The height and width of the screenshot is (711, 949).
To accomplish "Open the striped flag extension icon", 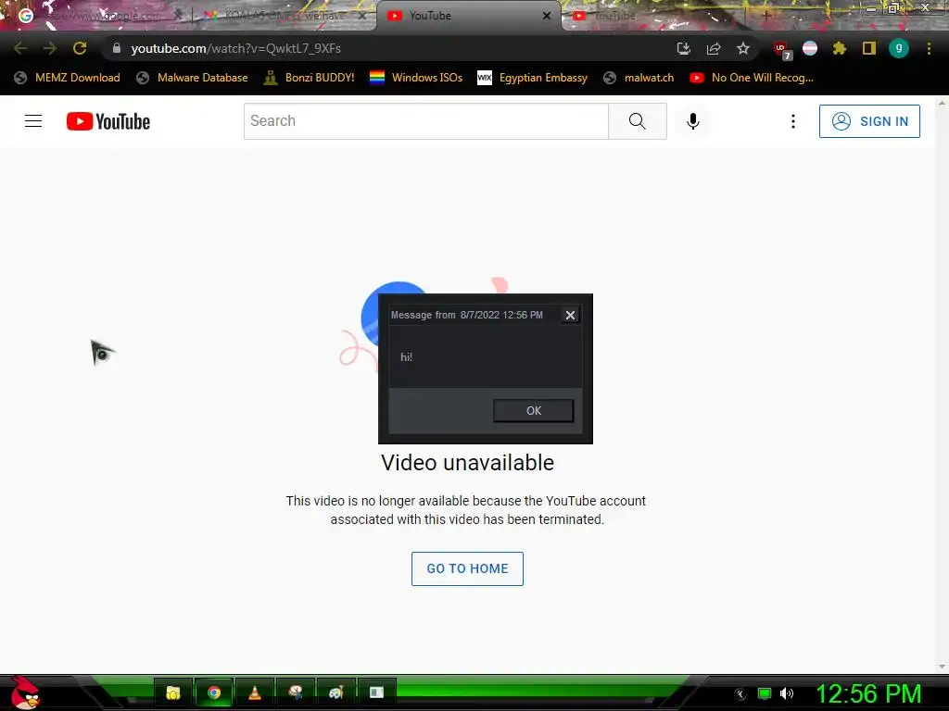I will click(x=810, y=48).
